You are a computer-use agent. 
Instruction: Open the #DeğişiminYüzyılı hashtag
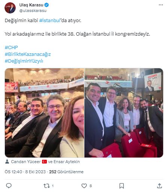click(x=24, y=61)
